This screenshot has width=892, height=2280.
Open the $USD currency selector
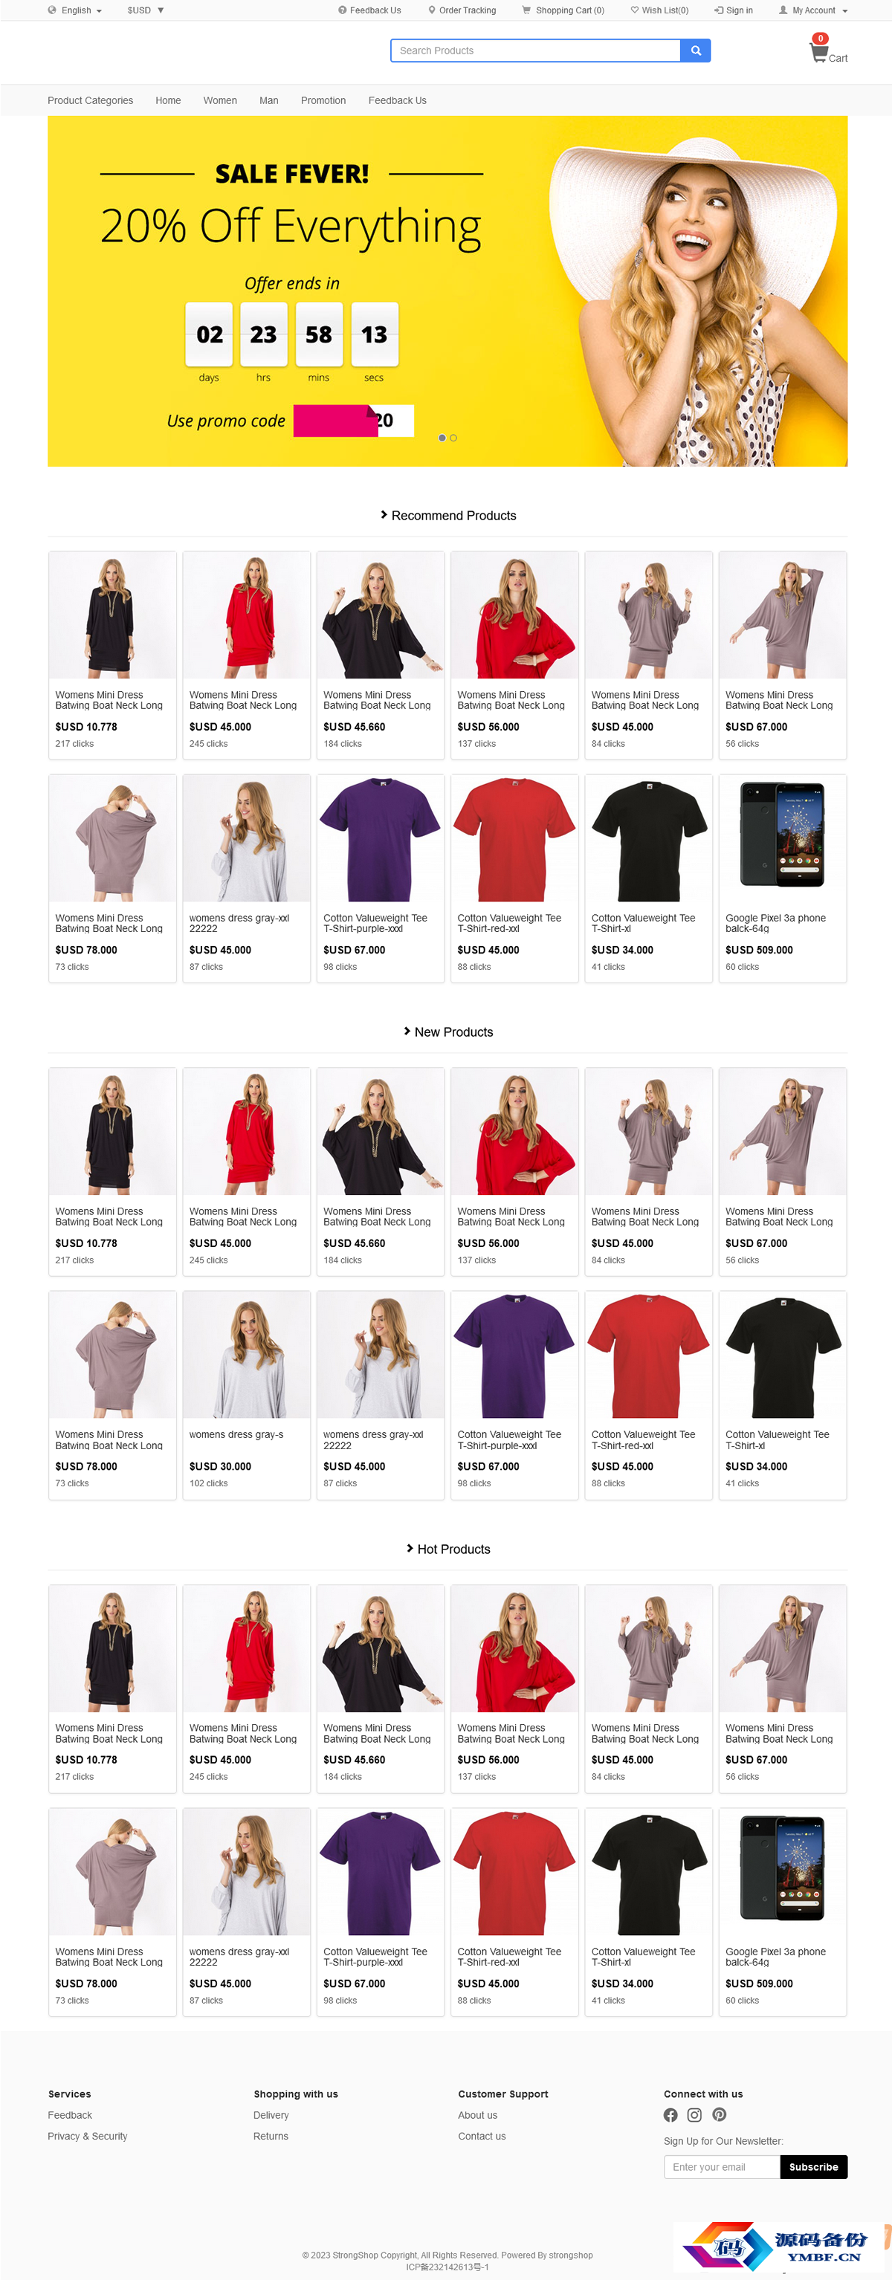146,10
